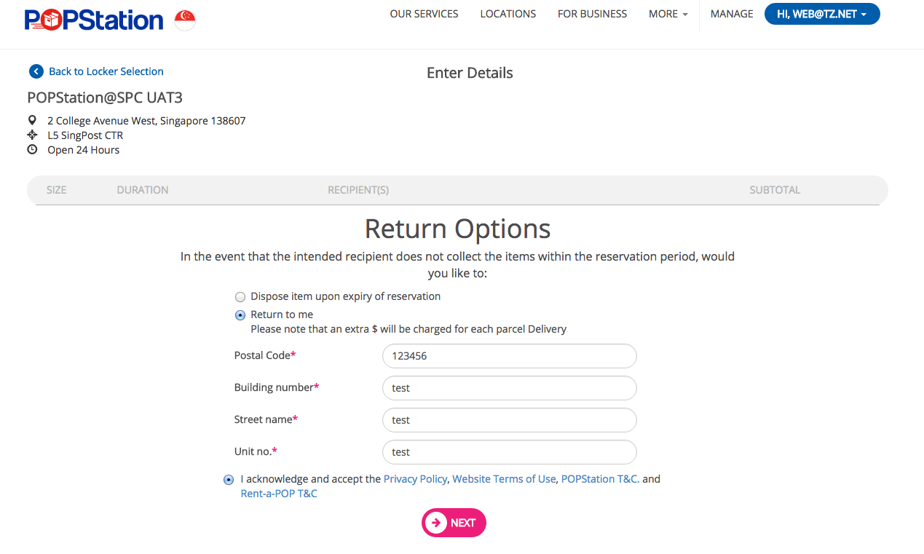Viewport: 924px width, 554px height.
Task: Click the map pin address icon
Action: (x=32, y=120)
